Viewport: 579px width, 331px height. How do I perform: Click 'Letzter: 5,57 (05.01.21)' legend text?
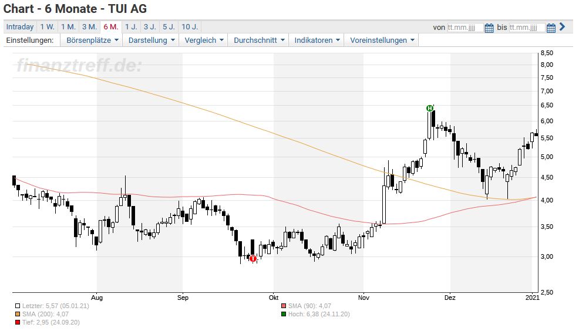click(55, 306)
